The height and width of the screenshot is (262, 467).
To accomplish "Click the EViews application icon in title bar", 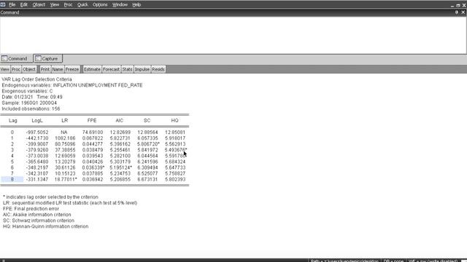I will [x=3, y=4].
